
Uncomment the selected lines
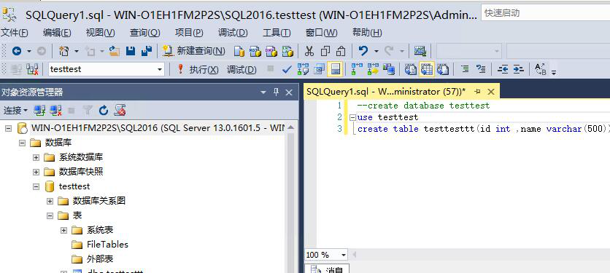click(x=481, y=69)
